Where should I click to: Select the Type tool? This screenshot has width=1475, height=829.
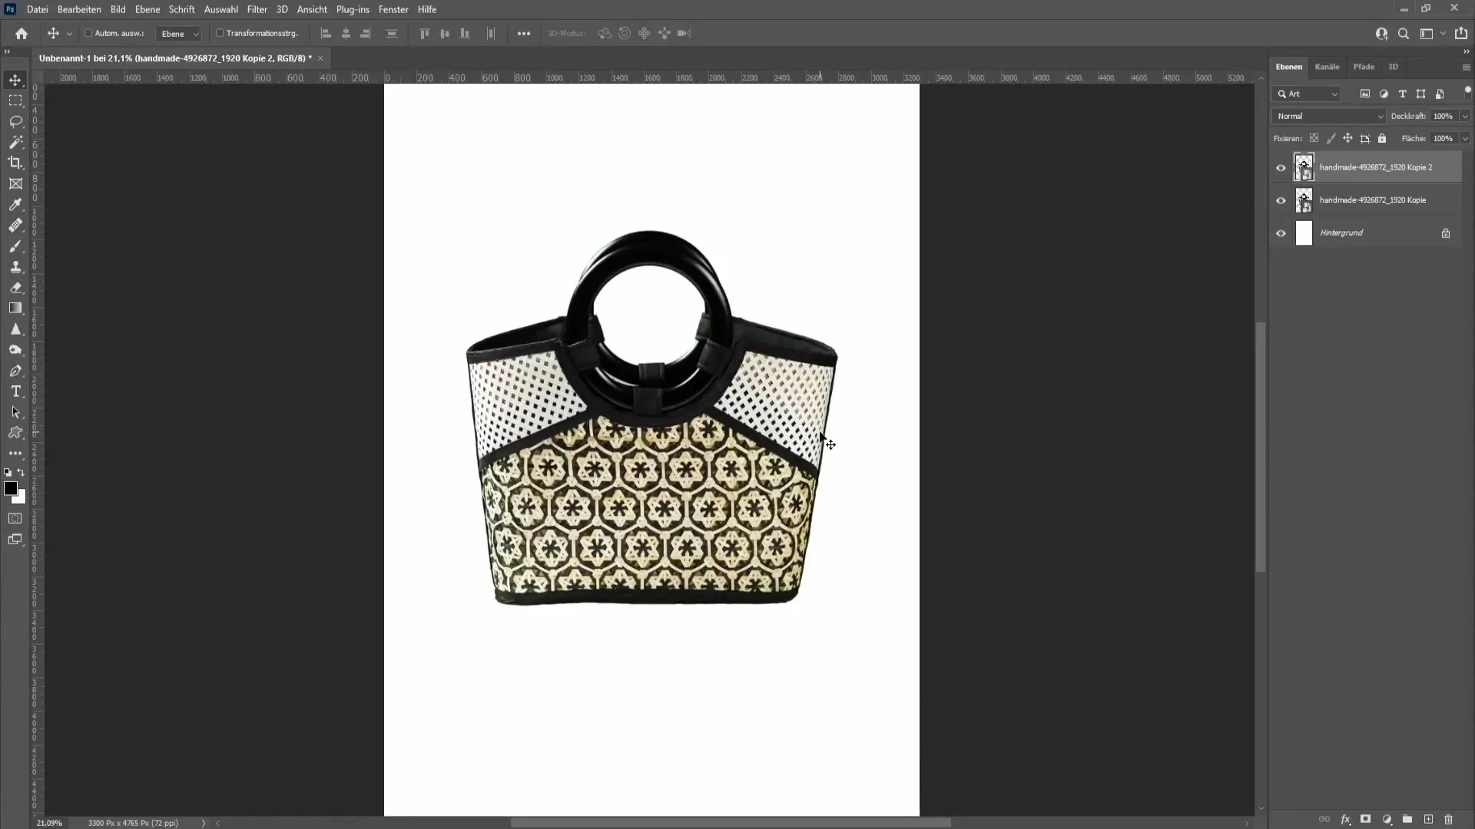click(15, 391)
